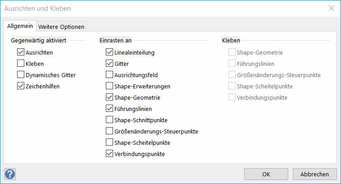Image resolution: width=341 pixels, height=184 pixels.
Task: Check the Shape-Erweiterungen option
Action: pos(109,86)
